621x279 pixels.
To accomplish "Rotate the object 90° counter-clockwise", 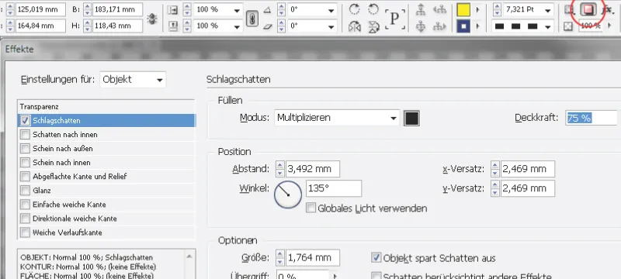I will pyautogui.click(x=373, y=9).
